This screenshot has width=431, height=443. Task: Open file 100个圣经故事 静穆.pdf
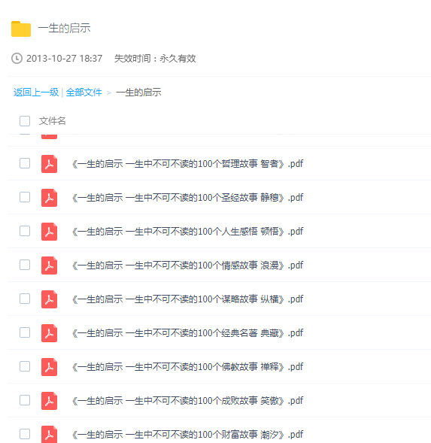[187, 198]
